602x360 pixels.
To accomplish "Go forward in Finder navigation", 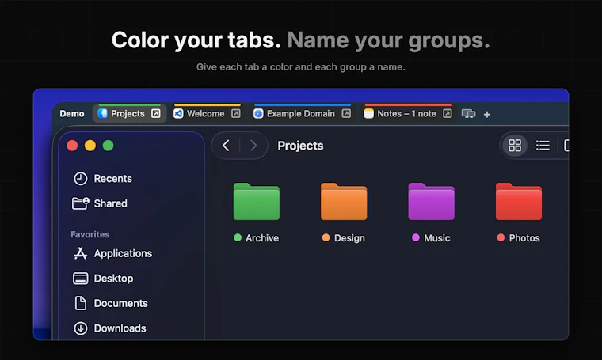I will tap(253, 146).
